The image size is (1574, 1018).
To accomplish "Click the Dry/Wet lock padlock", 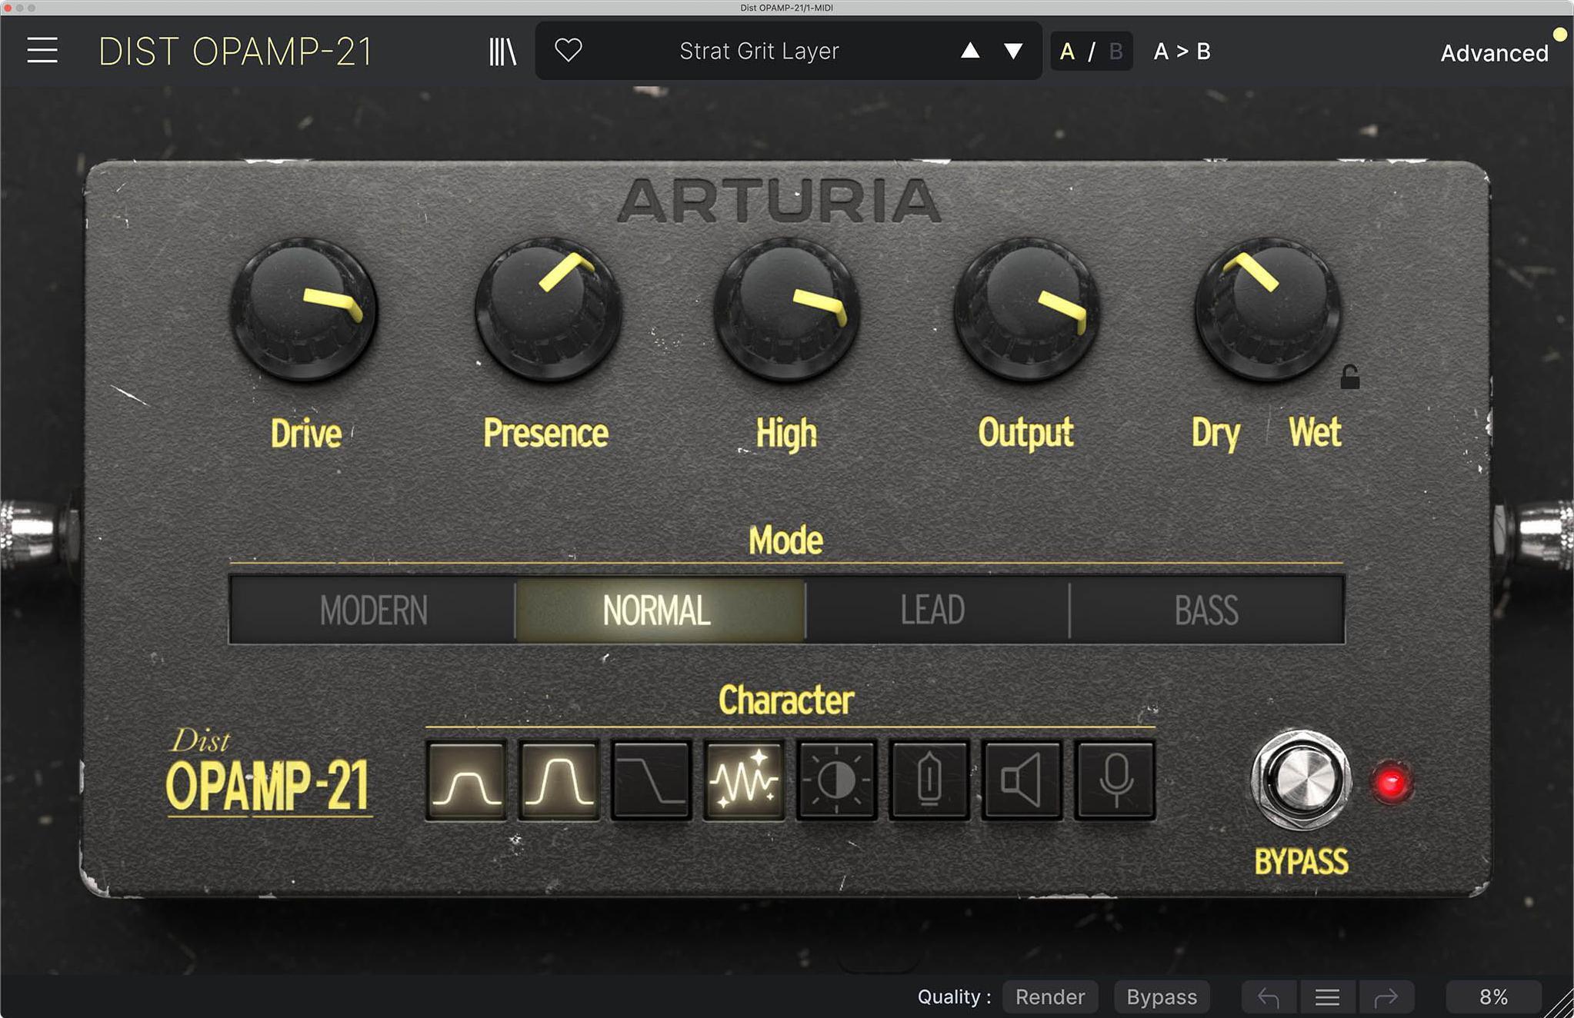I will [x=1351, y=376].
